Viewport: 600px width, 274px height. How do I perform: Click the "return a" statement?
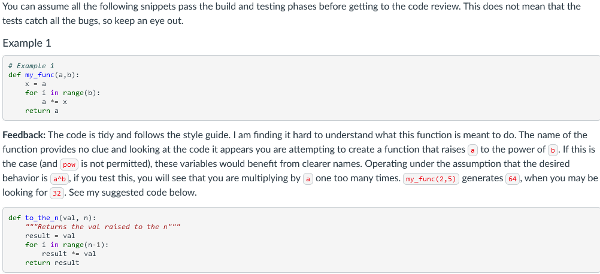(42, 111)
